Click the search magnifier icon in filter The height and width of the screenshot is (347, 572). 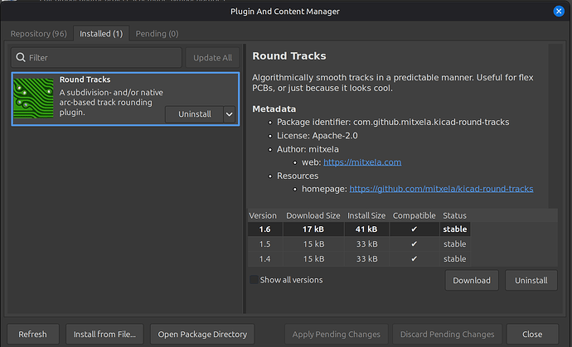click(20, 58)
